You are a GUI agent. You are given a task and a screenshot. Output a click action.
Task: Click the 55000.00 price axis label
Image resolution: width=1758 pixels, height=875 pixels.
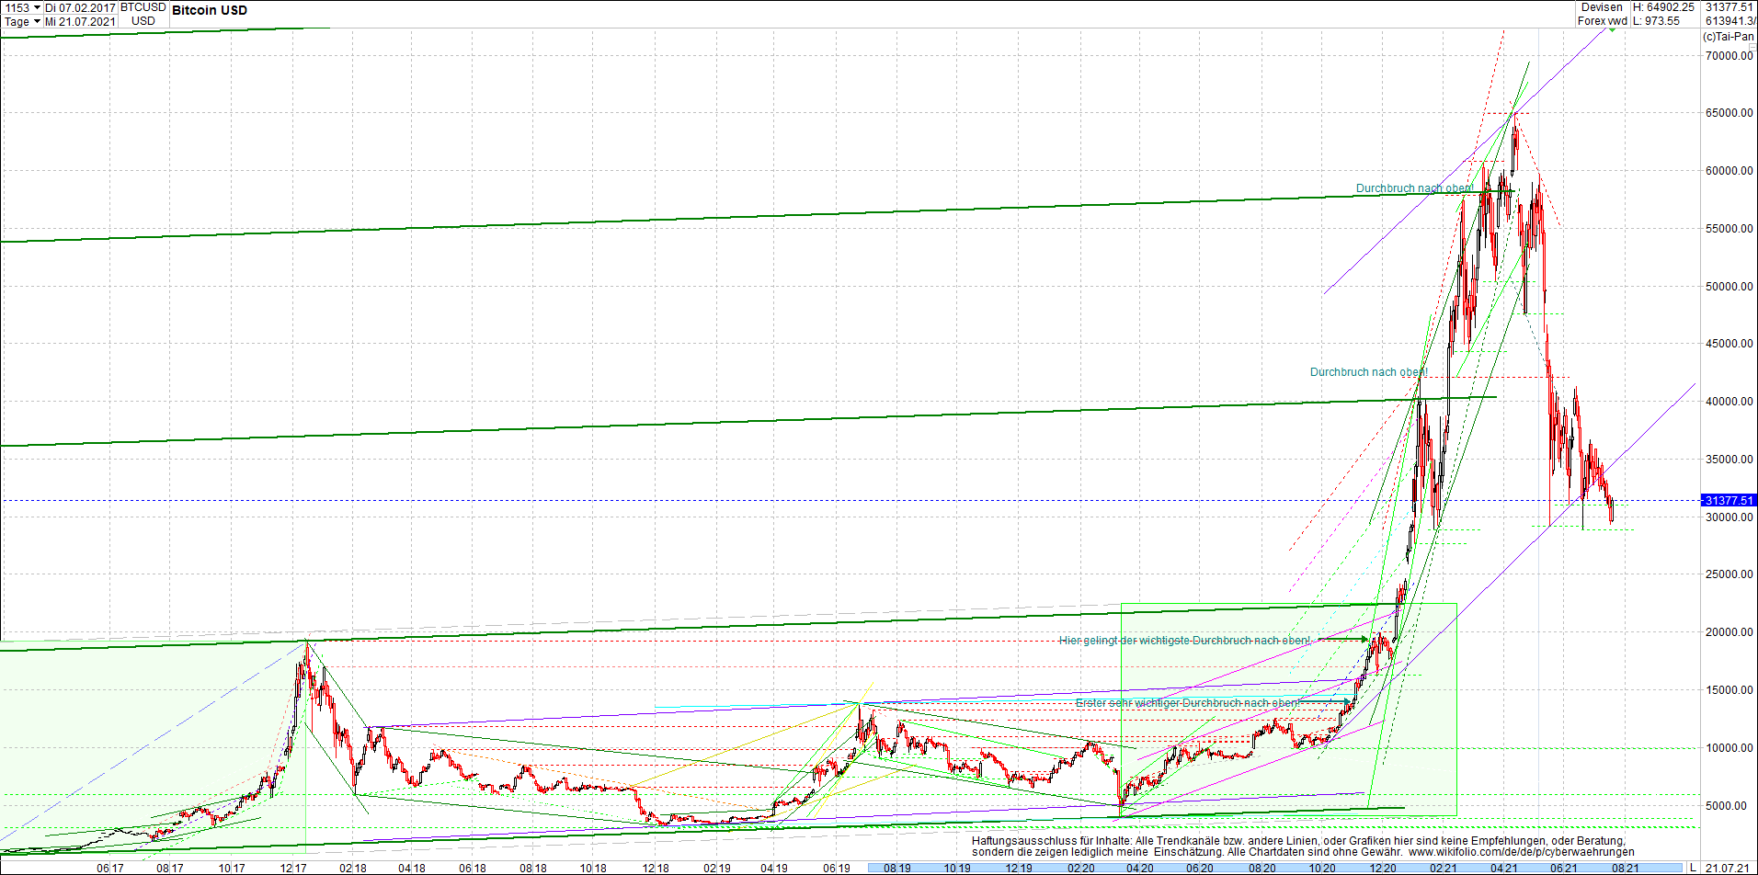(x=1729, y=229)
